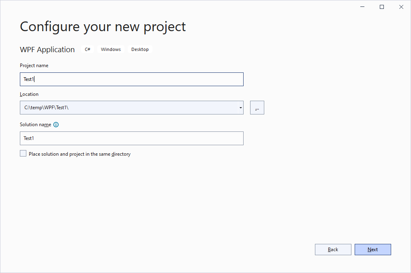Click the "Configure your new project" heading
This screenshot has width=411, height=273.
pyautogui.click(x=103, y=27)
